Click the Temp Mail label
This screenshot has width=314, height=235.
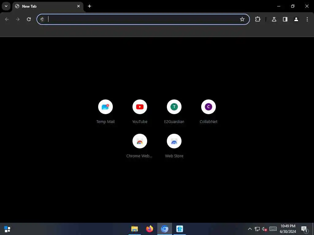pyautogui.click(x=105, y=122)
